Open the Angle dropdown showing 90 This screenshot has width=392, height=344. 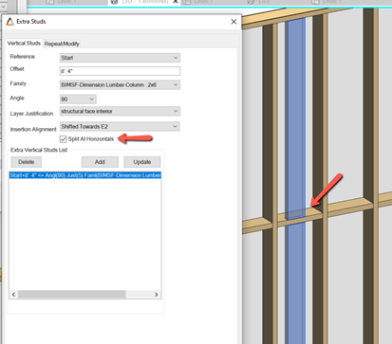pyautogui.click(x=78, y=100)
